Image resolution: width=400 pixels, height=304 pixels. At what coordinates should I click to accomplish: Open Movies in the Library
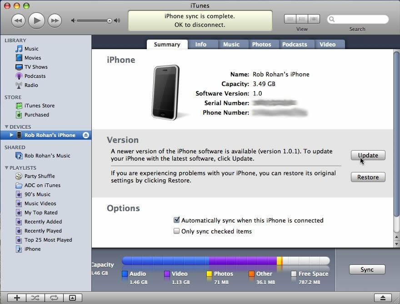(33, 58)
